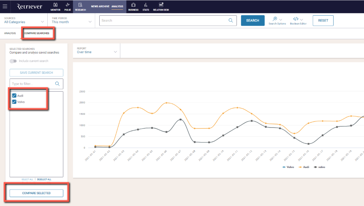Click the 2500 y-axis label
This screenshot has height=206, width=364.
click(82, 92)
